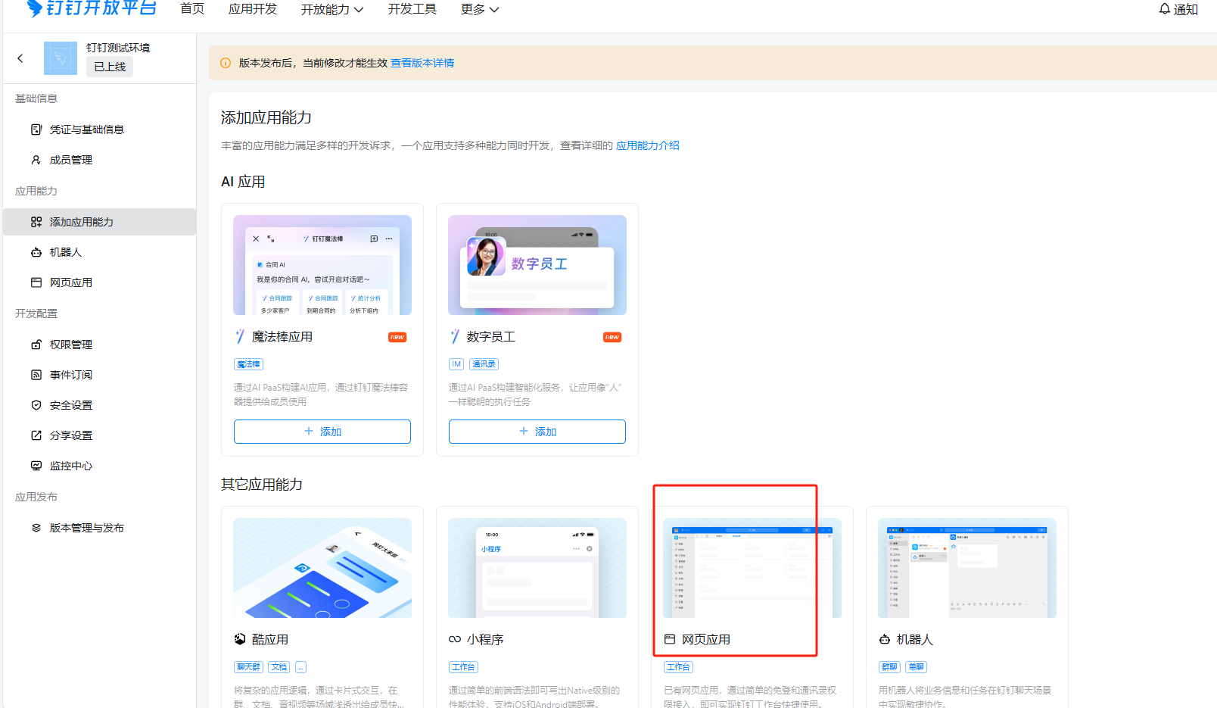Click the 分享设置 share icon

click(x=36, y=435)
